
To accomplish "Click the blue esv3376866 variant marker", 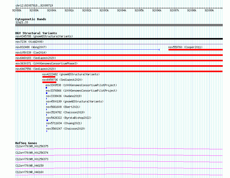I will click(x=47, y=93).
